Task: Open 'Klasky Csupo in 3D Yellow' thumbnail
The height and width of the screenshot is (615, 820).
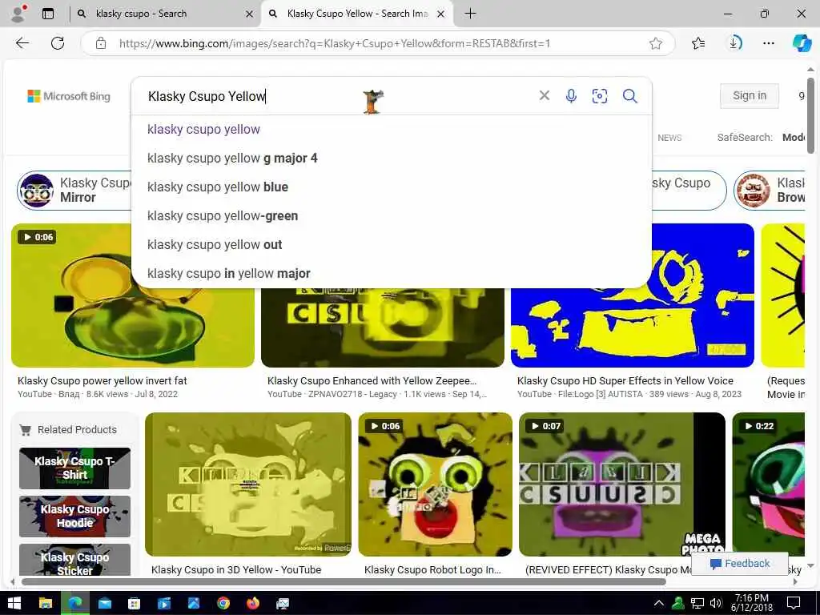Action: (248, 484)
